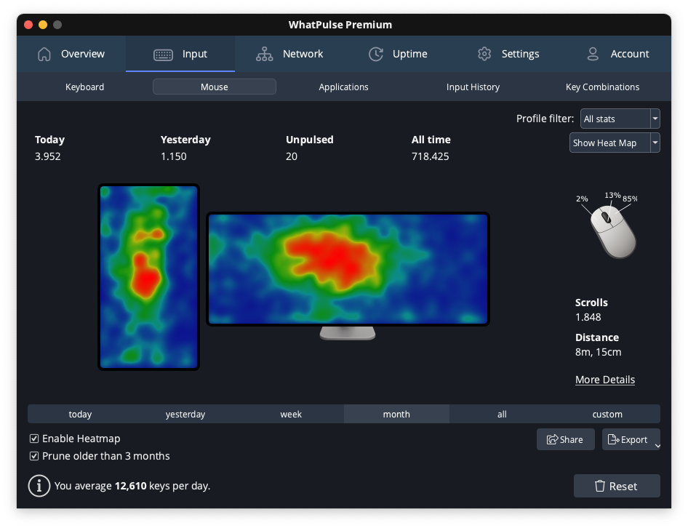Open Account via the person icon
688x528 pixels.
[x=593, y=54]
